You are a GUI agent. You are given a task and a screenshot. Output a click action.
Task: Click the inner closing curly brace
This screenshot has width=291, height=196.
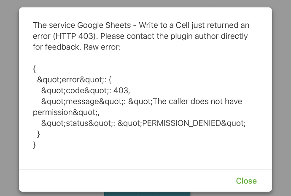pyautogui.click(x=38, y=134)
